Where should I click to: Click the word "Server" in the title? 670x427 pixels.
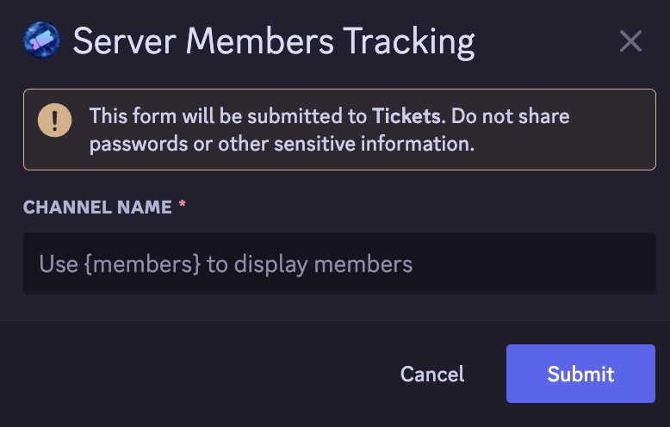[x=127, y=41]
